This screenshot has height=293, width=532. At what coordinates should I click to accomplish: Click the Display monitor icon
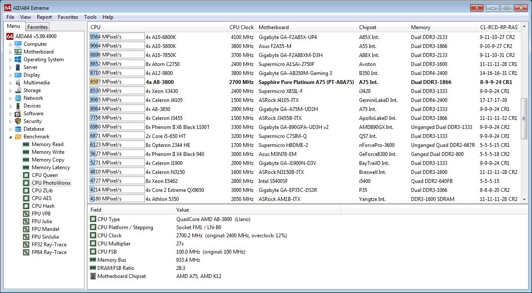coord(18,75)
